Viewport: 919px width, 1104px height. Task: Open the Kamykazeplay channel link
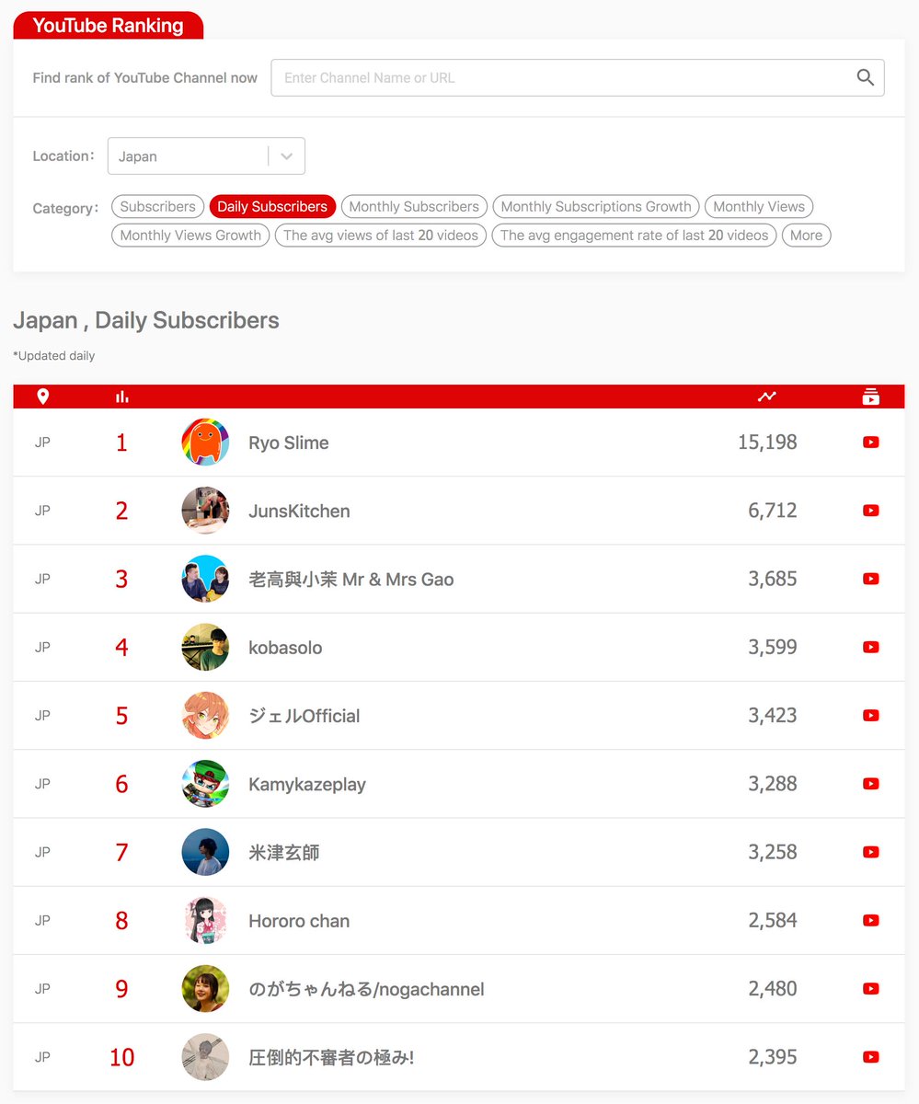point(307,784)
